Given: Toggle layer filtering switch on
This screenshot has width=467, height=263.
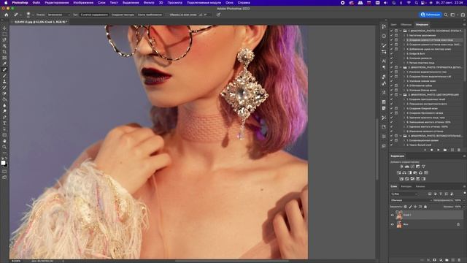Looking at the screenshot, I should [464, 194].
